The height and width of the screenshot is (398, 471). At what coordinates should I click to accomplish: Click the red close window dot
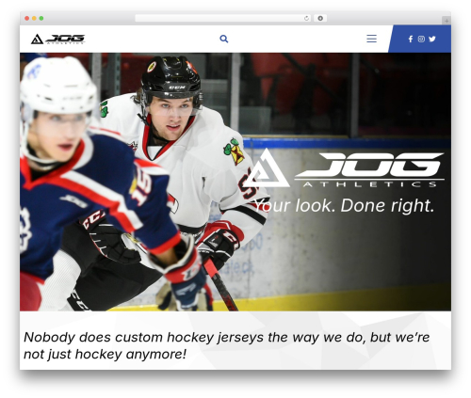pyautogui.click(x=27, y=19)
